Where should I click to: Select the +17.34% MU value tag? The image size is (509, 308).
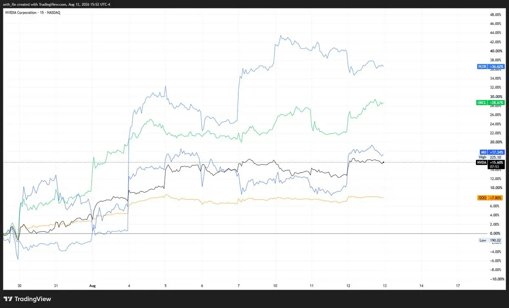tap(496, 152)
